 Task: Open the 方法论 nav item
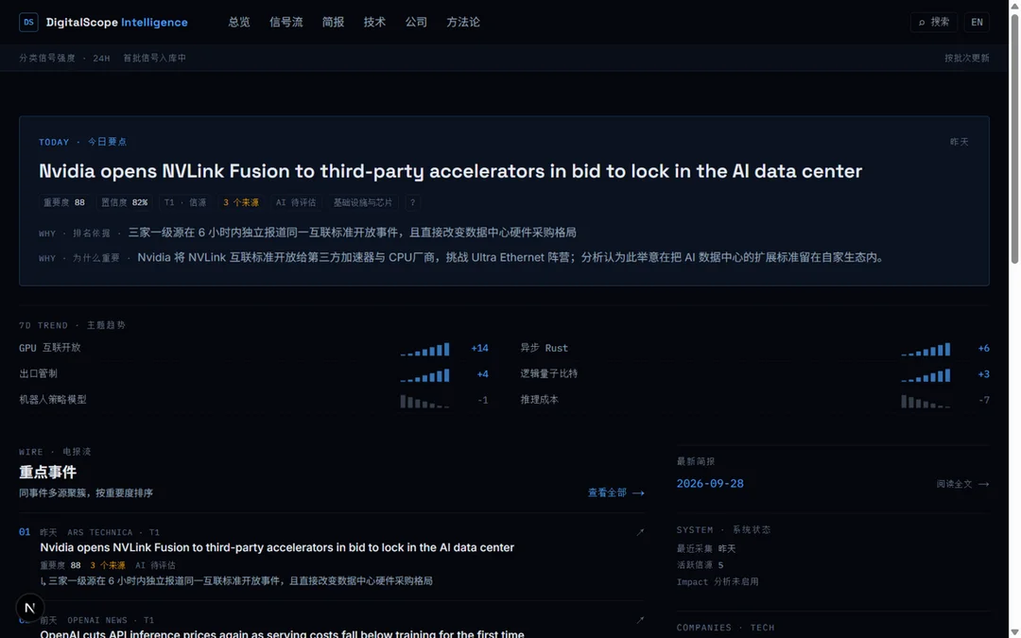[463, 22]
